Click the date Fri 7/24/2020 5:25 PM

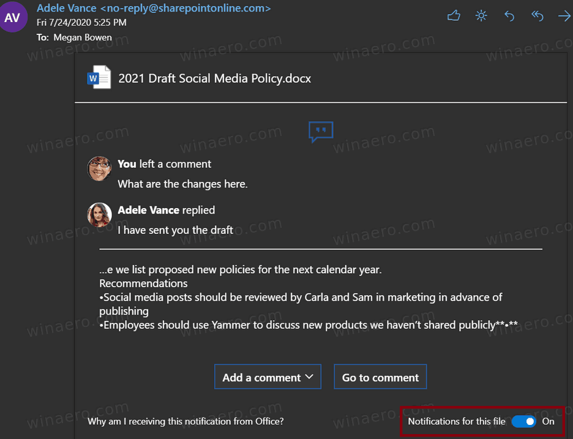81,23
